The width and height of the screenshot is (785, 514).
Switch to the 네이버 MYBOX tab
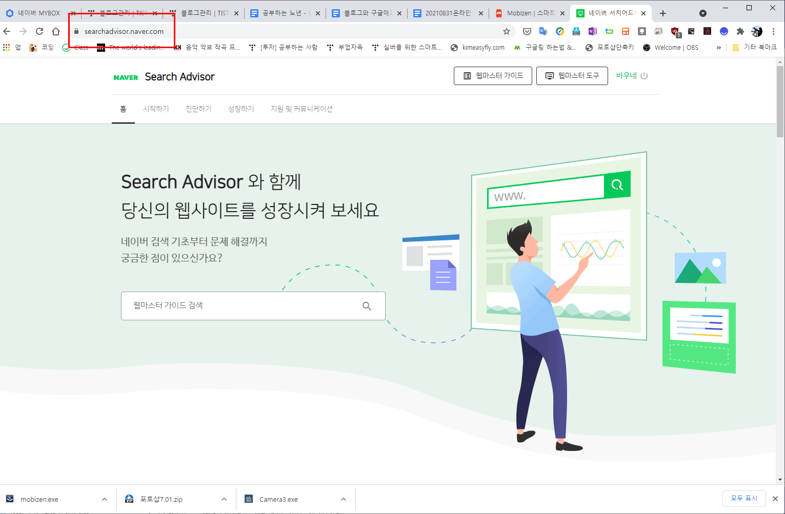coord(39,13)
